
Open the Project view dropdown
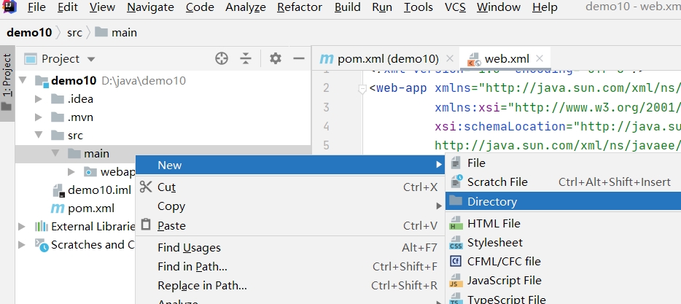pos(91,59)
